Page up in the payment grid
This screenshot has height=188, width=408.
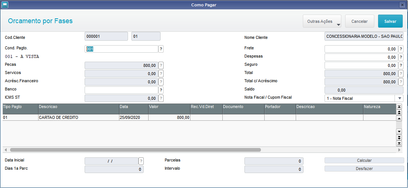point(399,113)
